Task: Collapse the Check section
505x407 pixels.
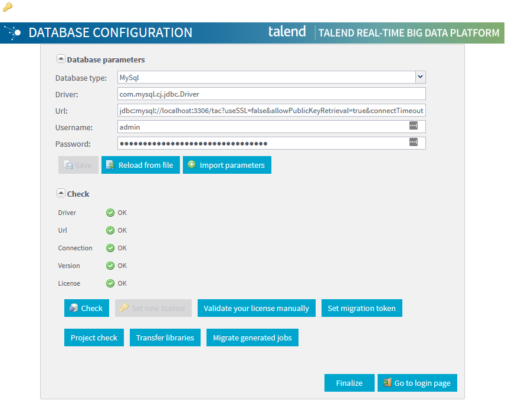Action: [x=61, y=193]
